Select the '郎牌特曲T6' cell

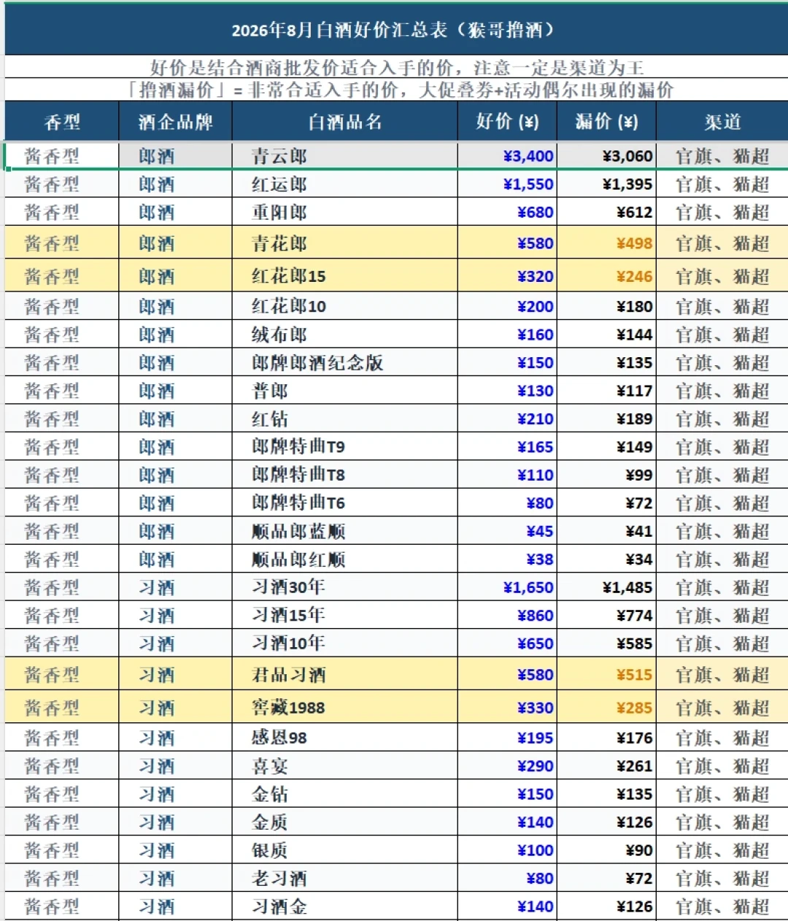pyautogui.click(x=345, y=502)
